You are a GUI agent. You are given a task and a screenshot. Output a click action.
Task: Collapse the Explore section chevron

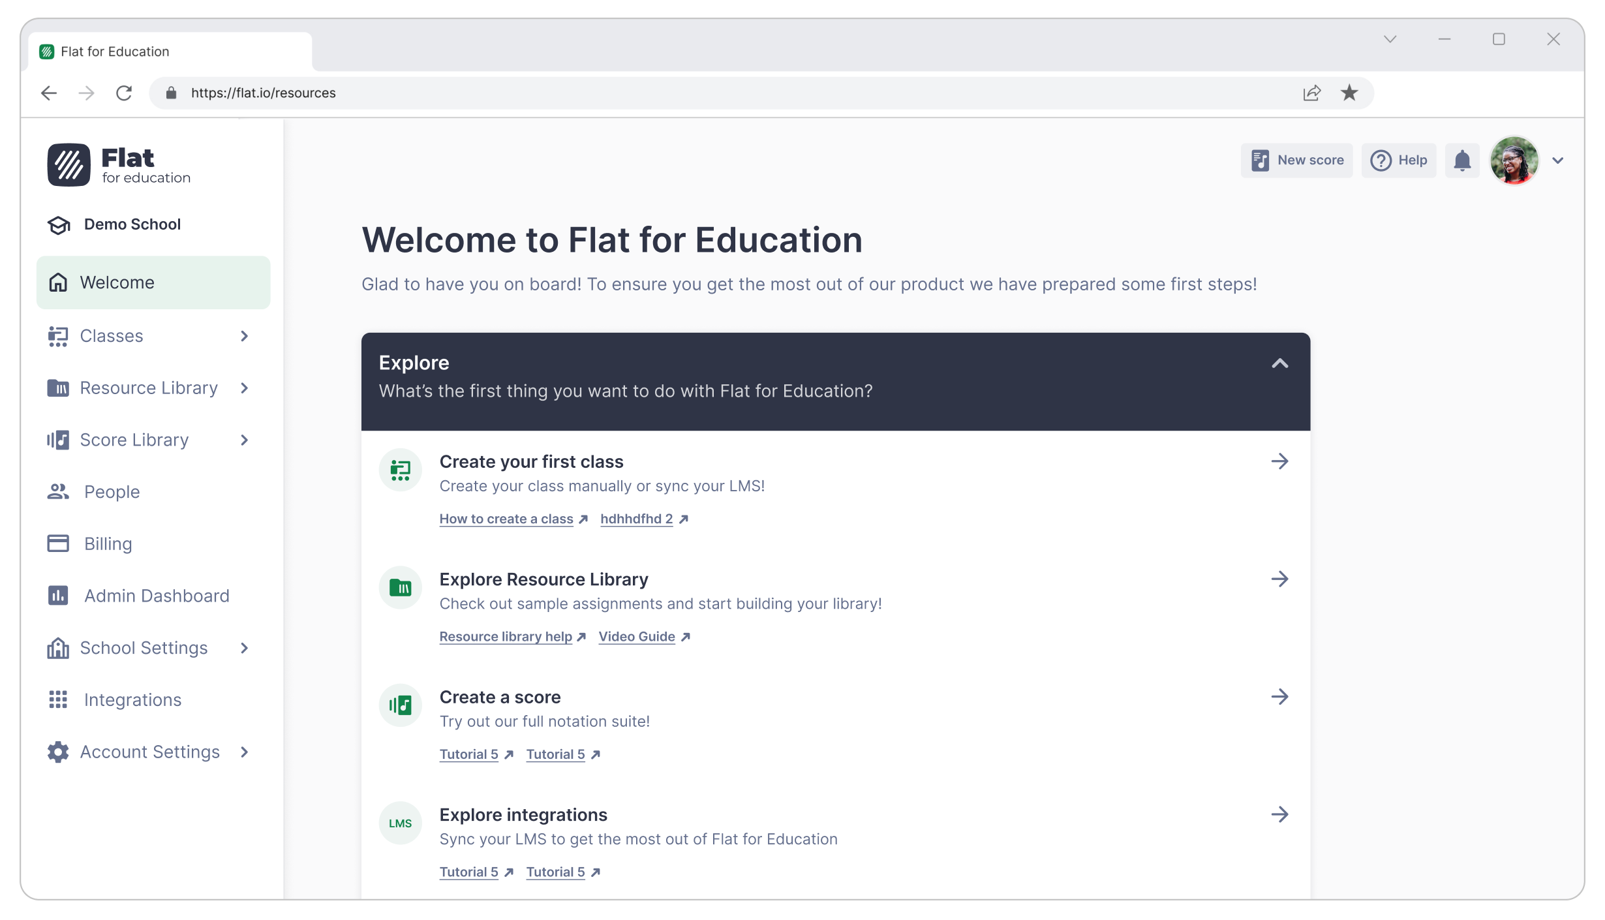pos(1280,363)
